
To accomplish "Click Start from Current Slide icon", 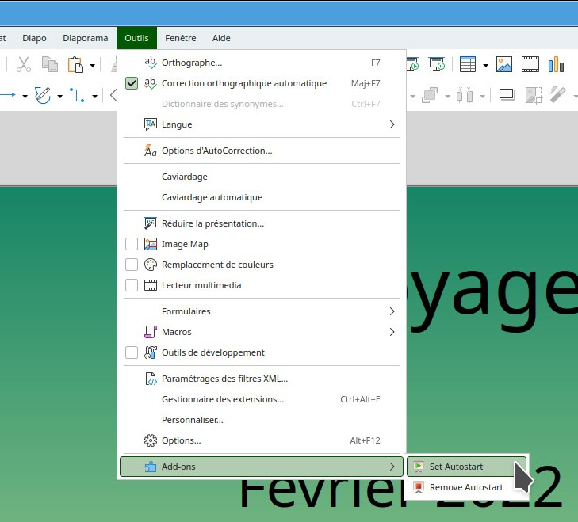I will (x=437, y=65).
